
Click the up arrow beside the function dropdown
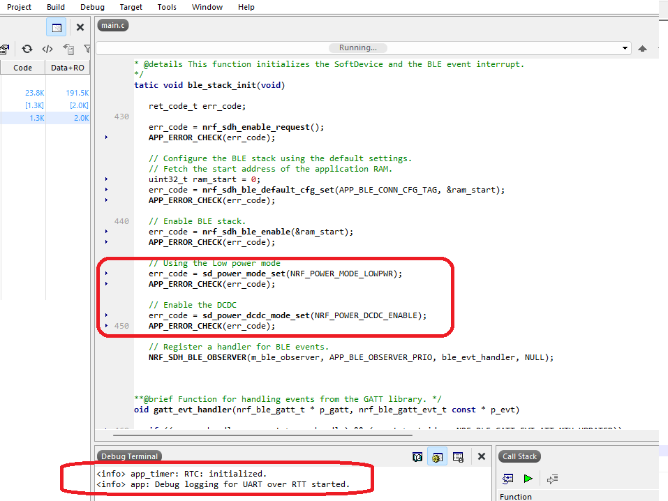(x=642, y=48)
